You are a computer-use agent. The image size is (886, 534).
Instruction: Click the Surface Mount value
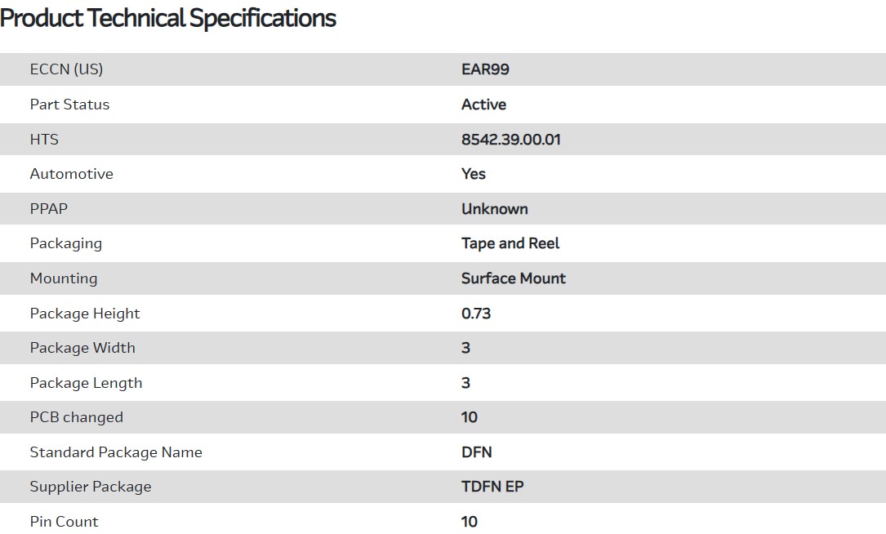tap(513, 278)
